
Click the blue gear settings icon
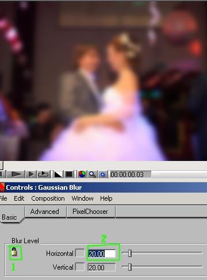coord(103,174)
